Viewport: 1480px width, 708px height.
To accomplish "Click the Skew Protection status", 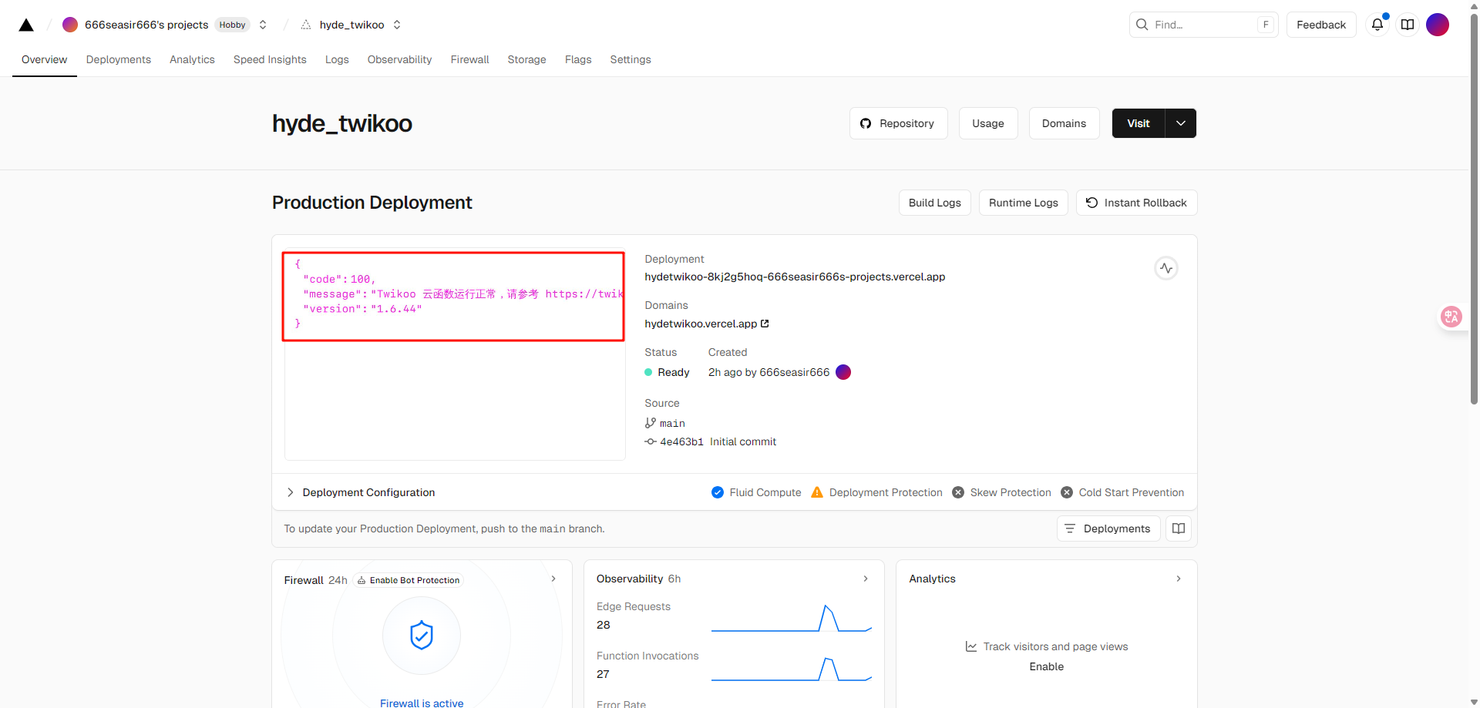I will (1001, 492).
